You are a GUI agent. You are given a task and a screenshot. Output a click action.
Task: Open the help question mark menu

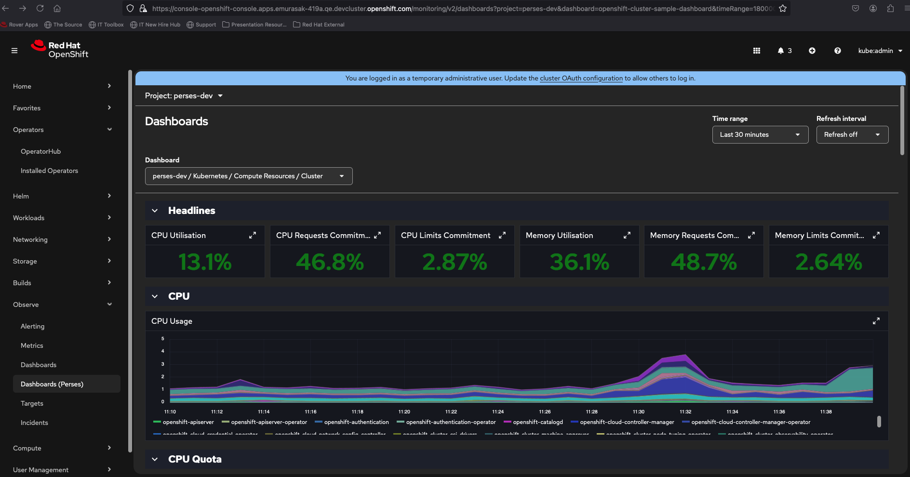coord(838,51)
